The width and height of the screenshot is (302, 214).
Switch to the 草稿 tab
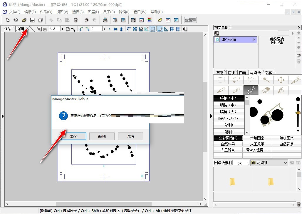click(x=220, y=72)
